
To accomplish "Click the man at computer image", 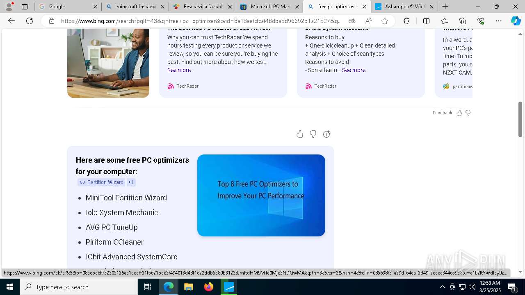I will (108, 63).
